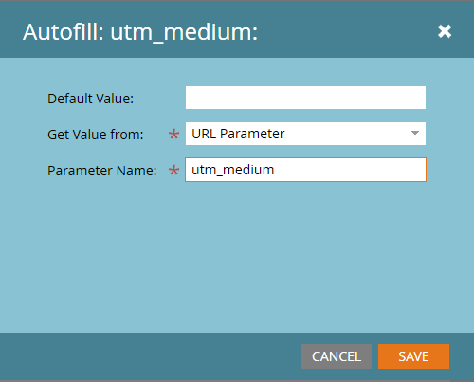Click the red asterisk beside Parameter Name

coord(173,171)
